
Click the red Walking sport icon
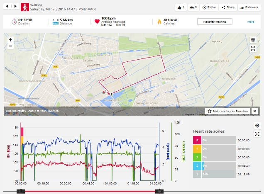[25, 7]
